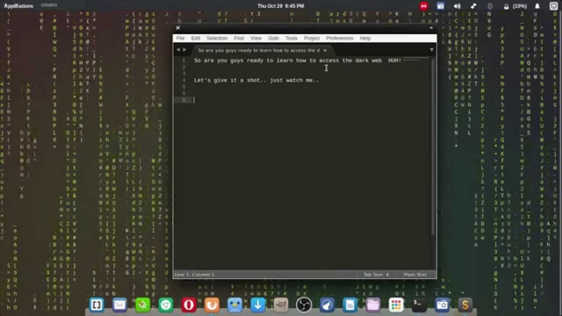Screen dimensions: 562x316
Task: Open the Chrome browser from the dock
Action: tap(166, 304)
